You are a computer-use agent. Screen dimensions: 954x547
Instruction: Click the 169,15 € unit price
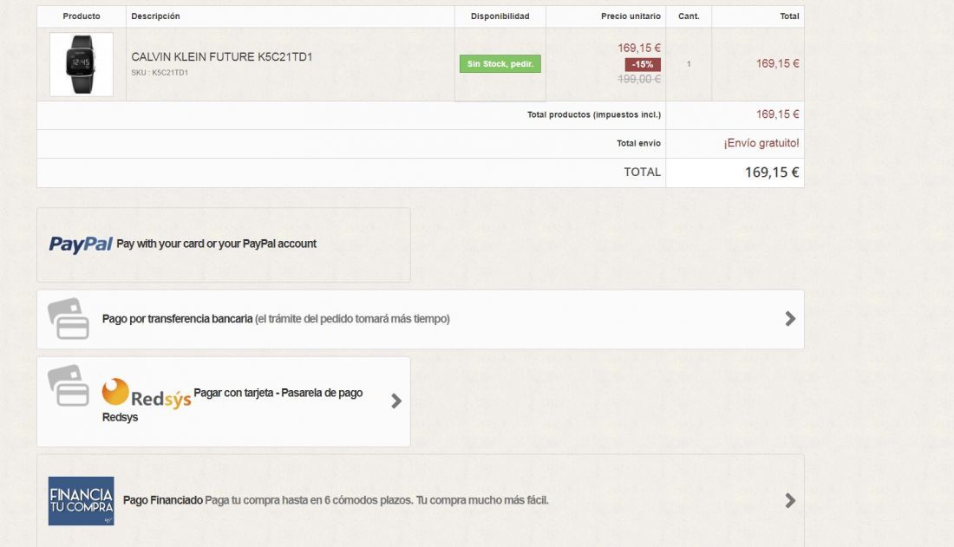[x=639, y=48]
